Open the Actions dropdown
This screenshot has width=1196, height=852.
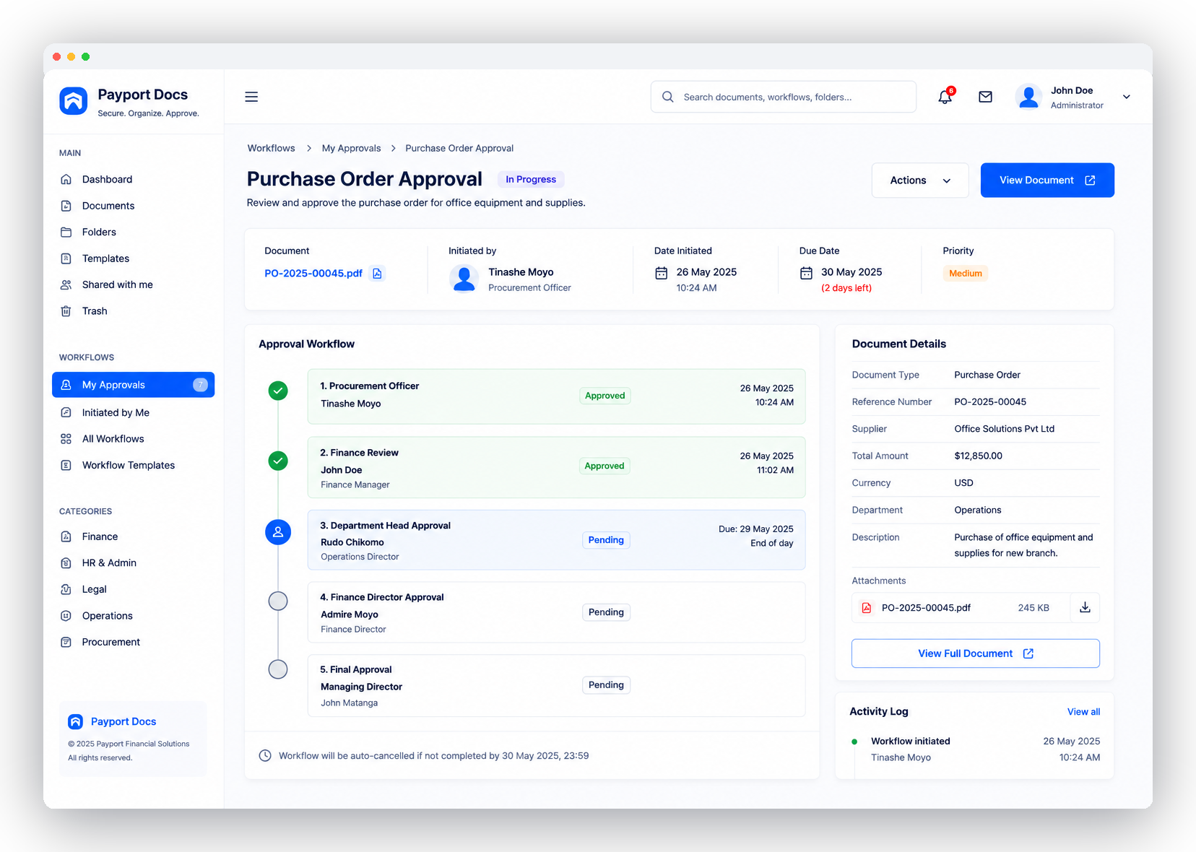[x=920, y=181]
